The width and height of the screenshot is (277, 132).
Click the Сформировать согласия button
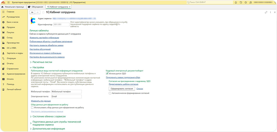(122, 89)
